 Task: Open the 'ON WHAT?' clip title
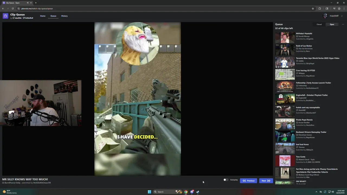(301, 181)
